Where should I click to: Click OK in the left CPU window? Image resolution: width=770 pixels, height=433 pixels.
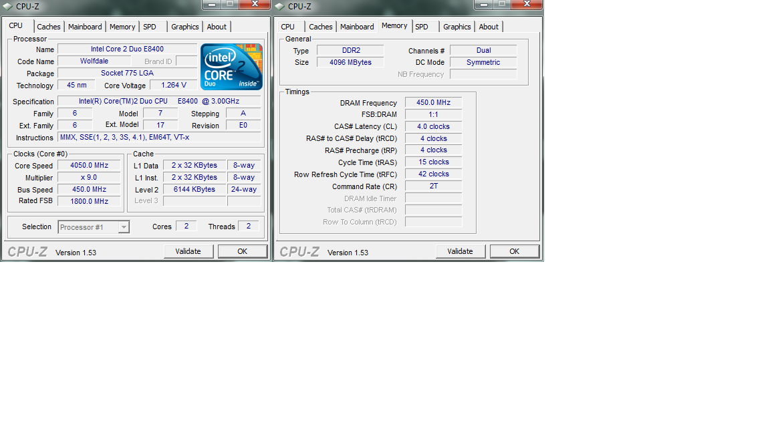point(243,251)
